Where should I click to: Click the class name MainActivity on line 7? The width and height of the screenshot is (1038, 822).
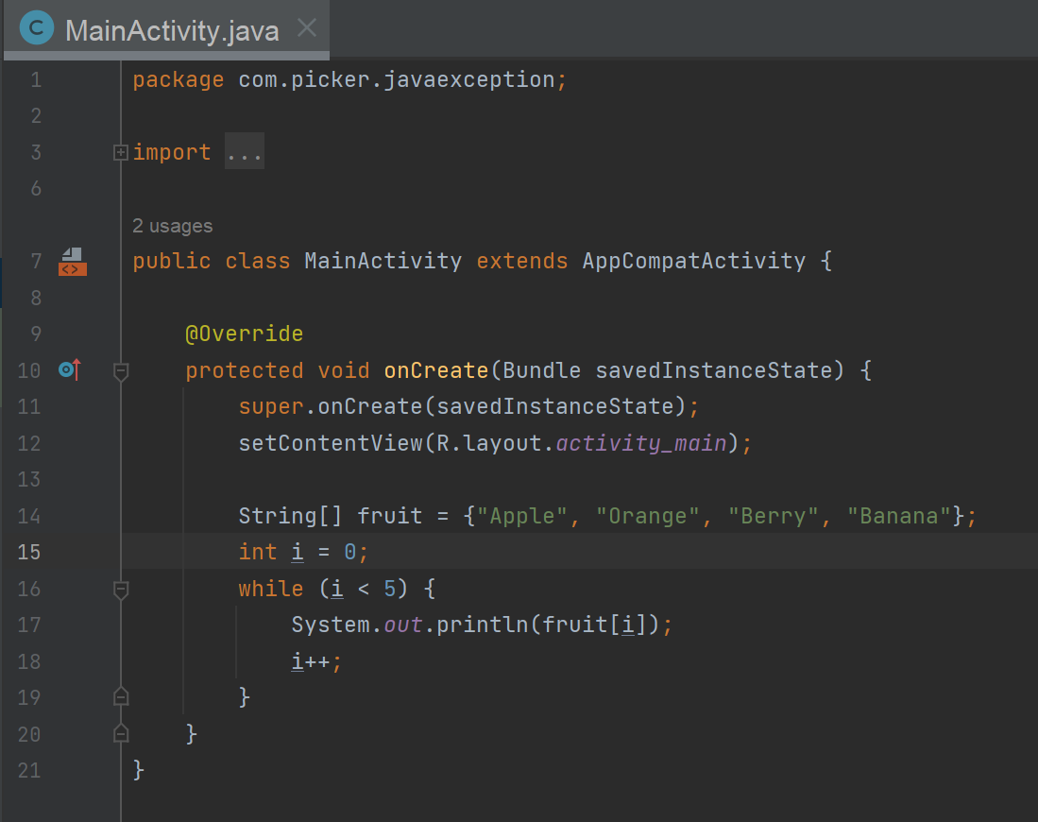click(383, 261)
